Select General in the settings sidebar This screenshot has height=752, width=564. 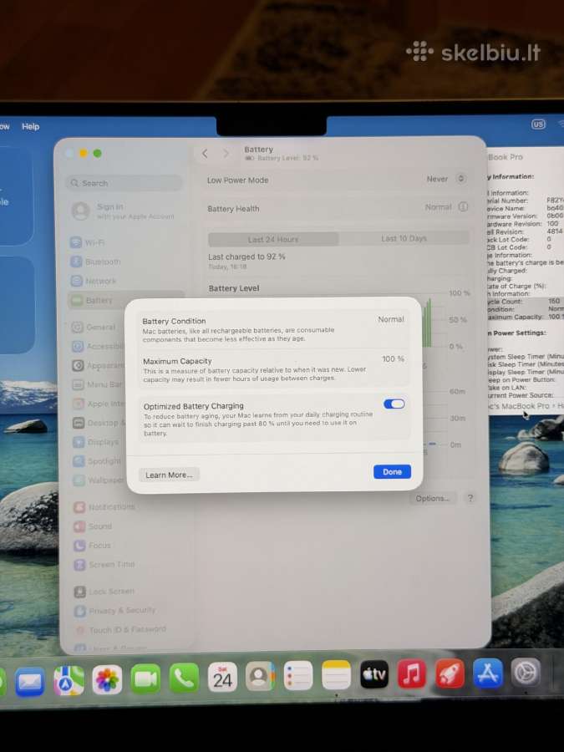tap(94, 327)
